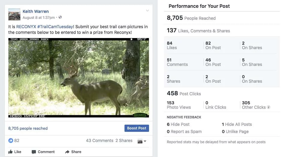View the 8,705 people reached link
Viewport: 281px width, 157px height.
28,128
